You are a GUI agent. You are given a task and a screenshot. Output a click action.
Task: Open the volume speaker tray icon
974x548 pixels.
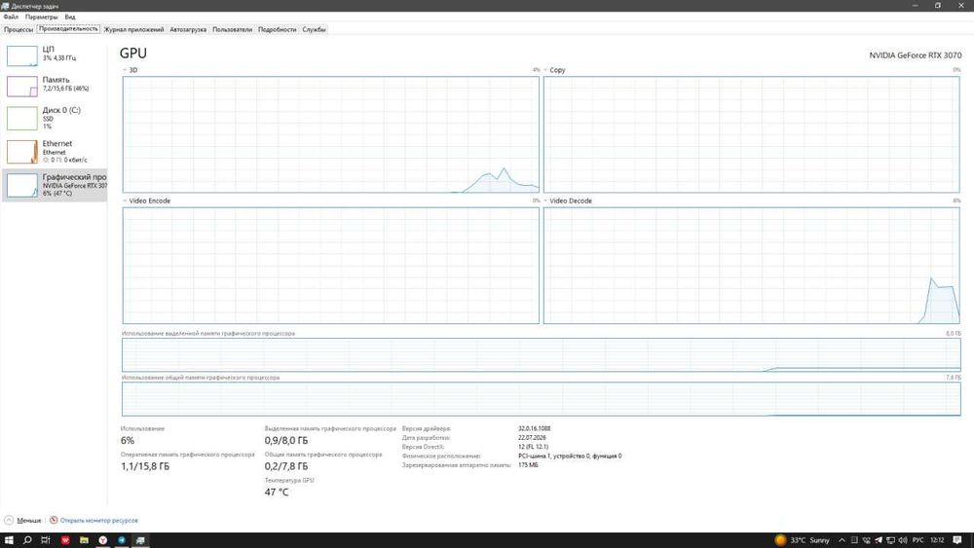[x=903, y=540]
